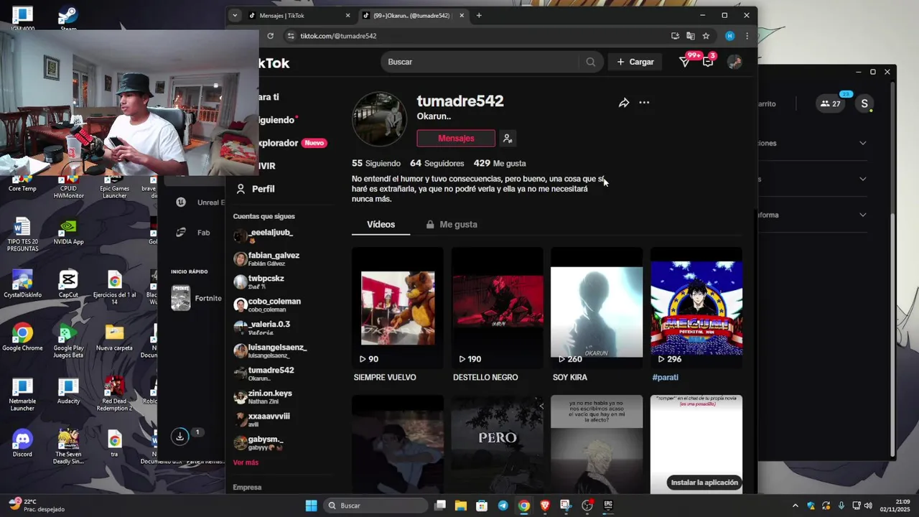Open Fortnite in quick launch list
This screenshot has height=517, width=919.
[x=197, y=298]
